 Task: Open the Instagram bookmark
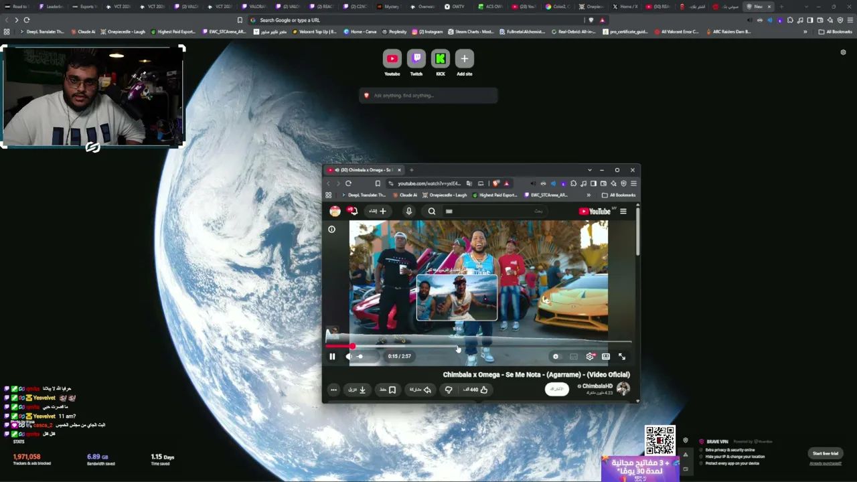[428, 31]
